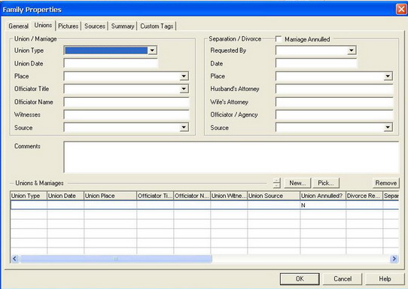
Task: Expand the Officiator Title dropdown
Action: coord(184,89)
